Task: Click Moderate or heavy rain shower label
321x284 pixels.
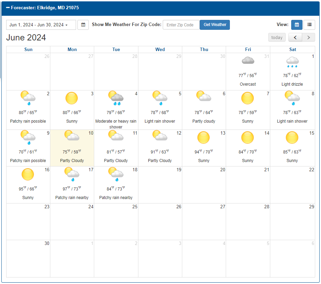Action: pos(116,124)
